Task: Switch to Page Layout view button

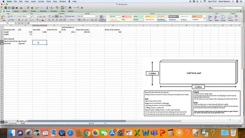Action: click(x=6, y=122)
